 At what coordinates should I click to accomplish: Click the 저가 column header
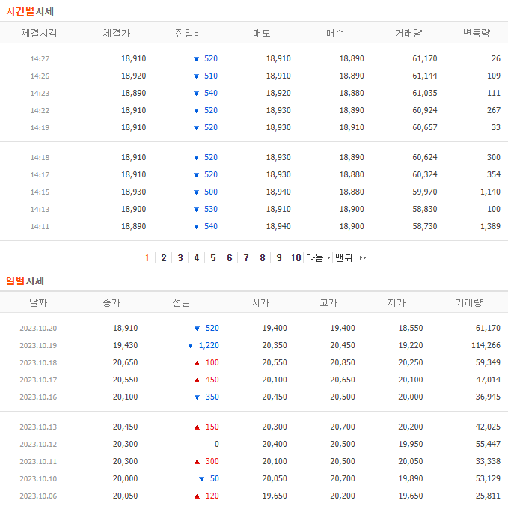click(397, 302)
